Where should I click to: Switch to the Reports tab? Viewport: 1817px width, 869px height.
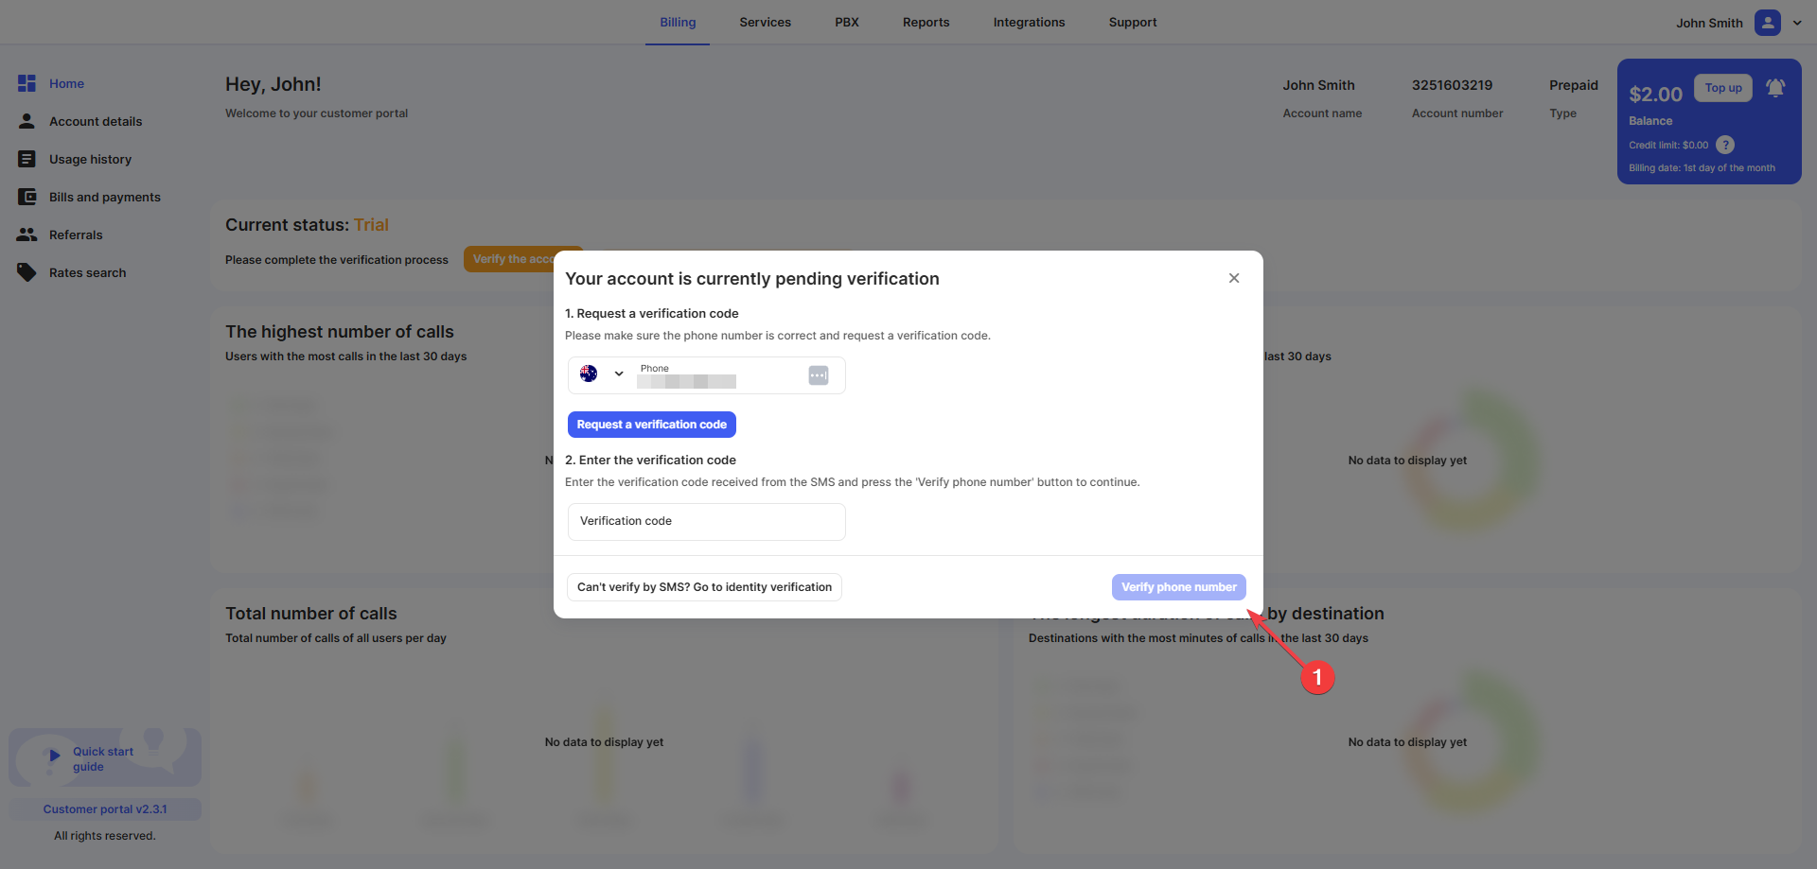[x=926, y=23]
